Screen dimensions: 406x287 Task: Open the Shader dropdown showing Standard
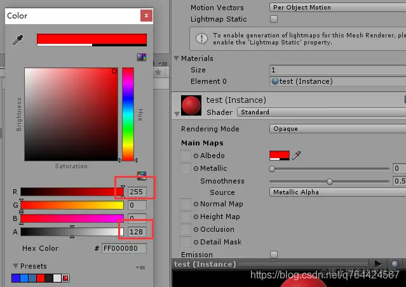click(x=321, y=112)
